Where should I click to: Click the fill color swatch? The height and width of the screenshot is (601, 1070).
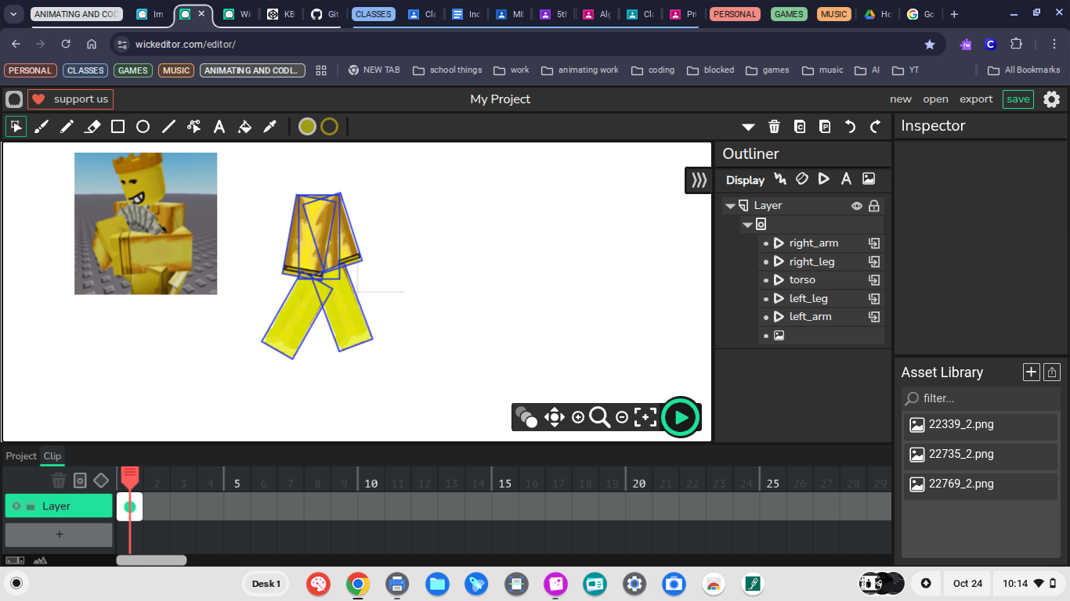pyautogui.click(x=307, y=127)
